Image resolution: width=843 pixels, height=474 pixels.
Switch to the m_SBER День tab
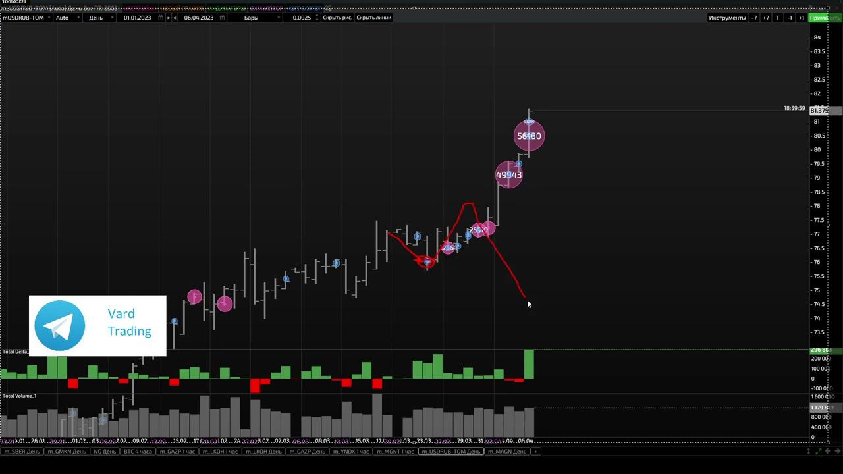pos(22,452)
